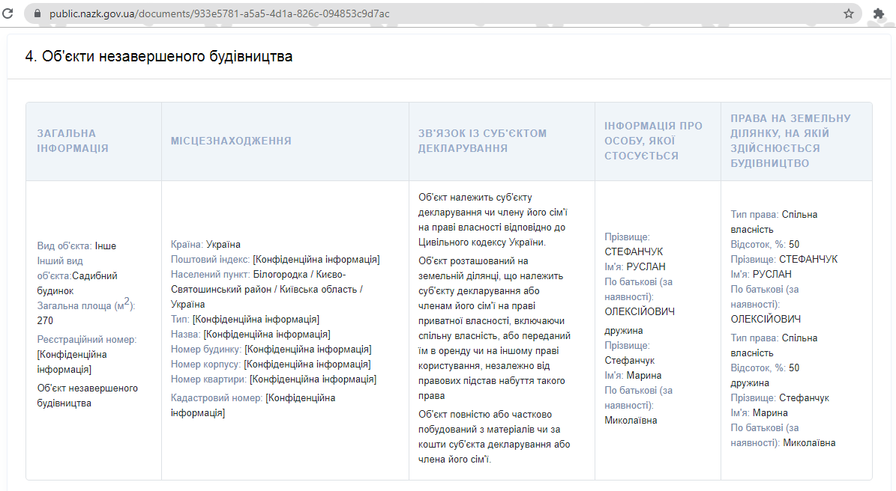Screen dimensions: 896x491
Task: Select the "Кадастровий номер" label
Action: [216, 398]
